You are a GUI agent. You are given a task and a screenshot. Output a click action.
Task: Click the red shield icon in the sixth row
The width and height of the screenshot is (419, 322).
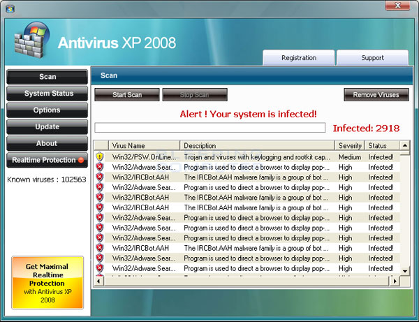pos(100,207)
